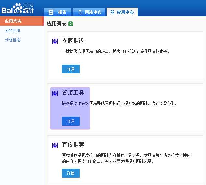
Task: Click the 应用列表 page heading
Action: 57,24
